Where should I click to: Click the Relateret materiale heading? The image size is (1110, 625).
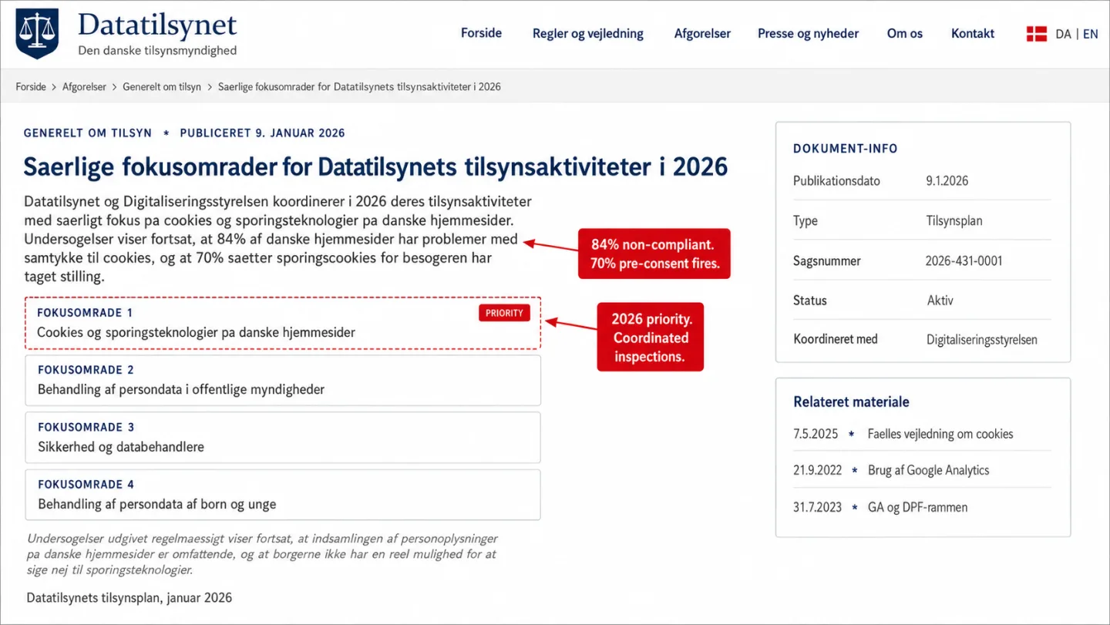(x=851, y=402)
